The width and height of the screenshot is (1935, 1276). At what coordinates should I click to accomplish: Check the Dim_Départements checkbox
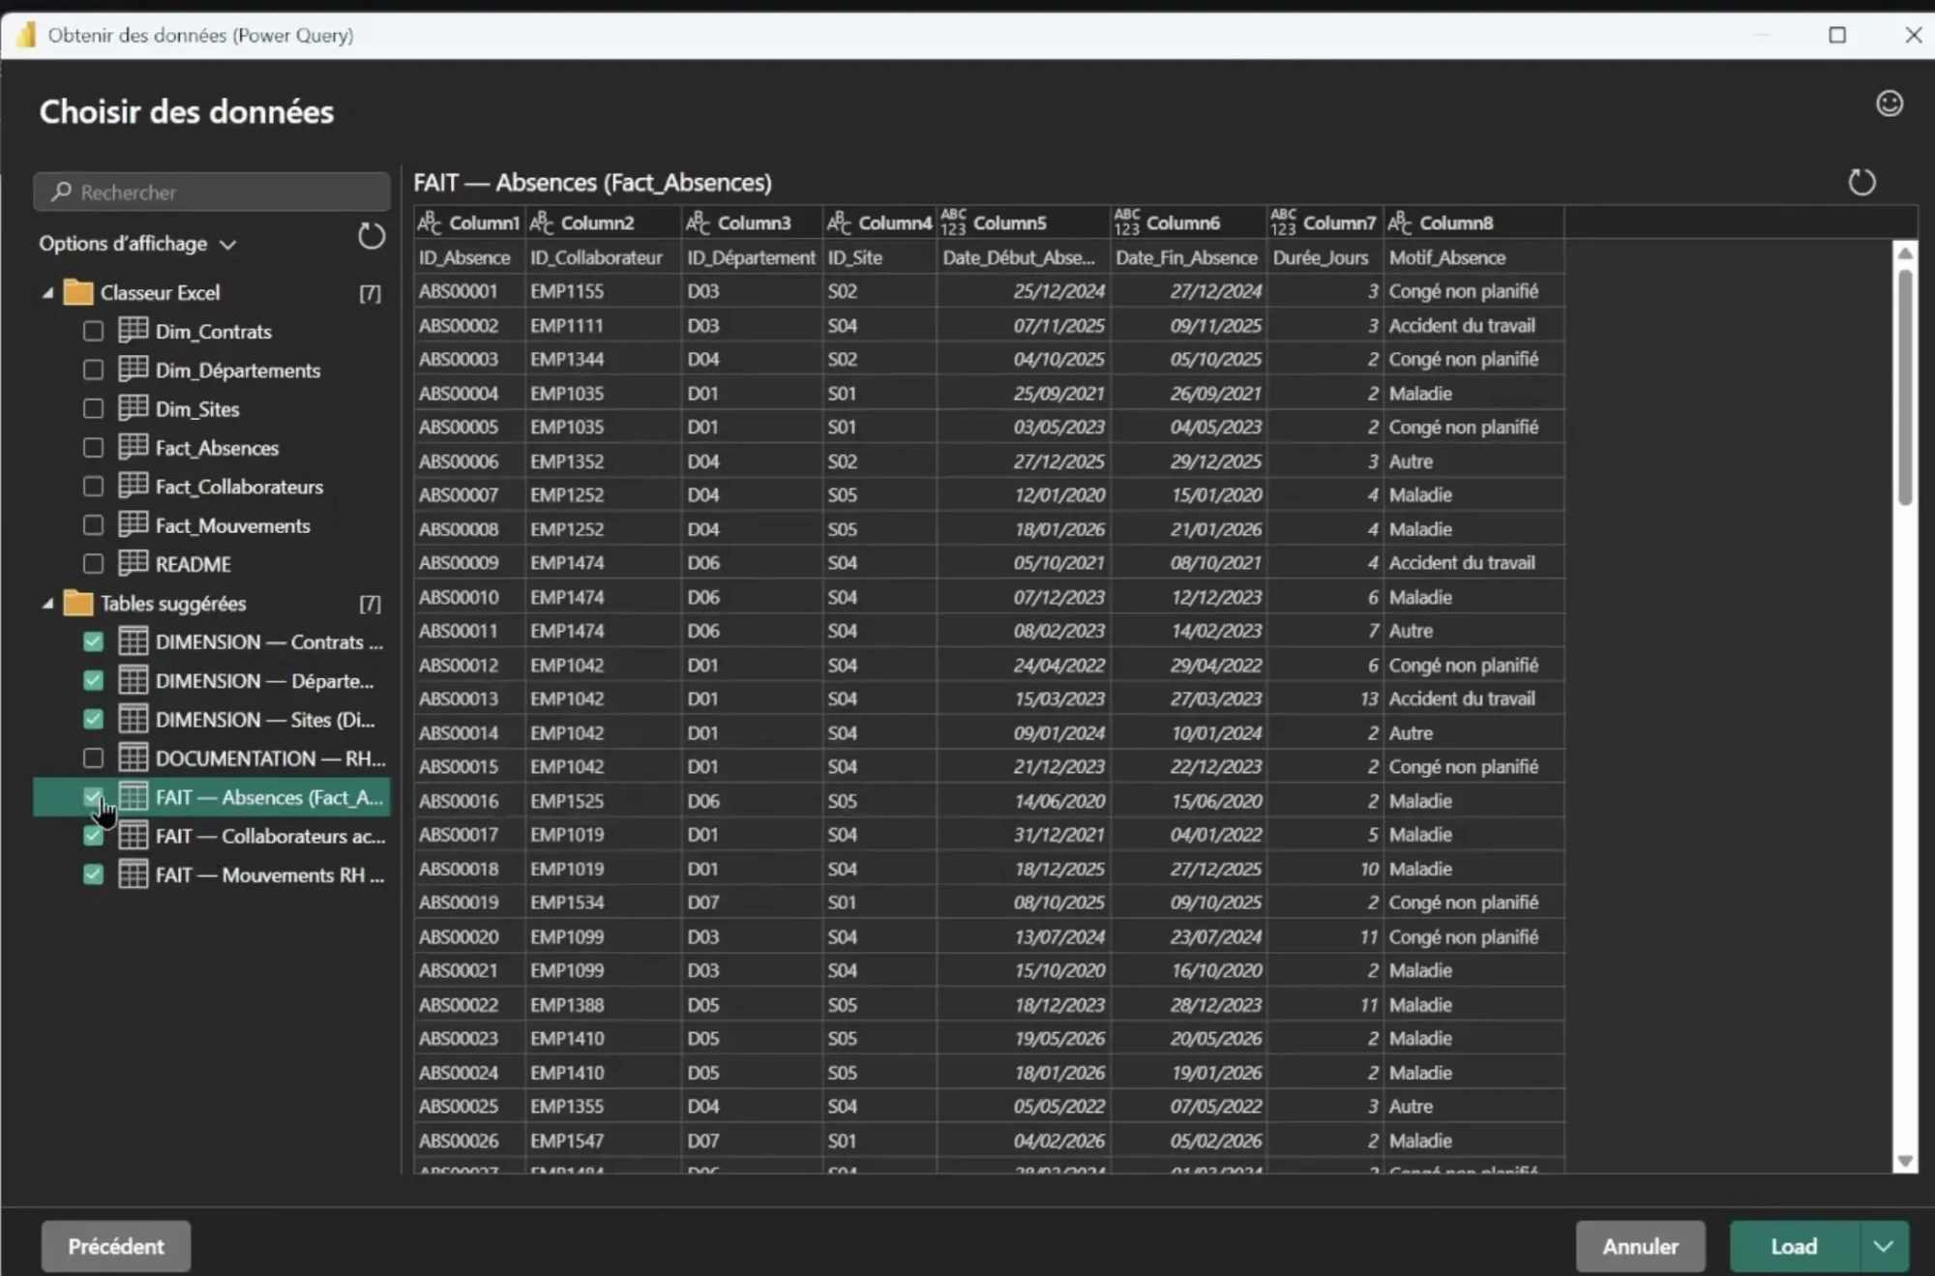93,370
